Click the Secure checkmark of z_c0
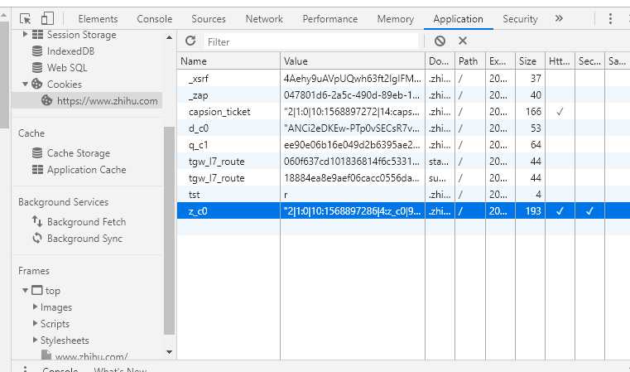Image resolution: width=630 pixels, height=372 pixels. (x=589, y=210)
